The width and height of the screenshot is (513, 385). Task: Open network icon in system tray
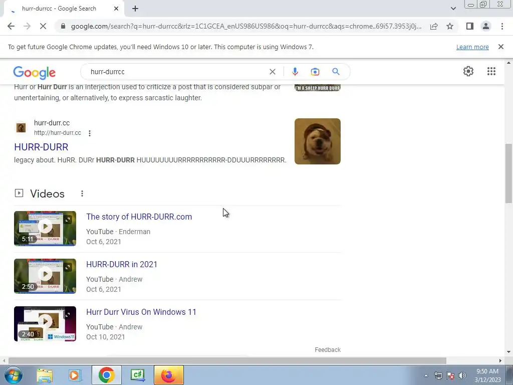click(x=438, y=375)
